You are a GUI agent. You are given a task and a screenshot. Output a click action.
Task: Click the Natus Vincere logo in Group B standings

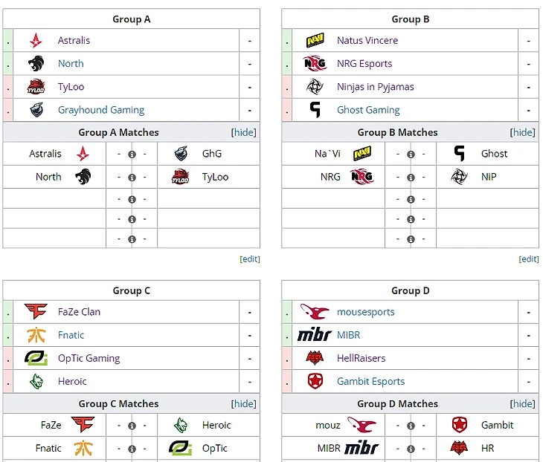click(315, 41)
